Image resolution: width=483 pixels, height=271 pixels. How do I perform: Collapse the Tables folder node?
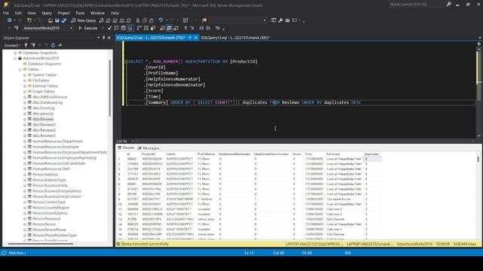click(20, 69)
